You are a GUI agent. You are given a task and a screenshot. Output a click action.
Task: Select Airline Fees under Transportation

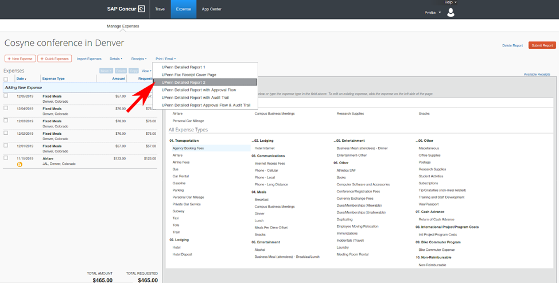(181, 162)
